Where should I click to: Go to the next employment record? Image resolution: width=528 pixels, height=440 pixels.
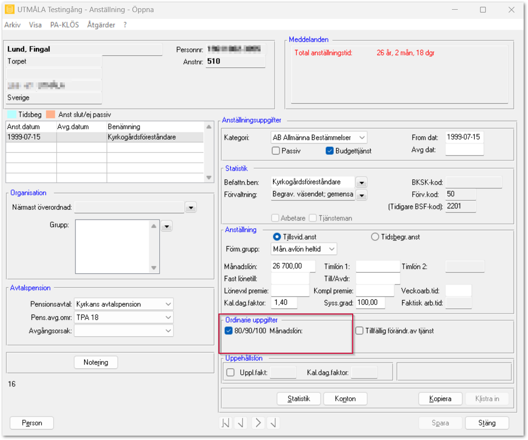pos(258,423)
